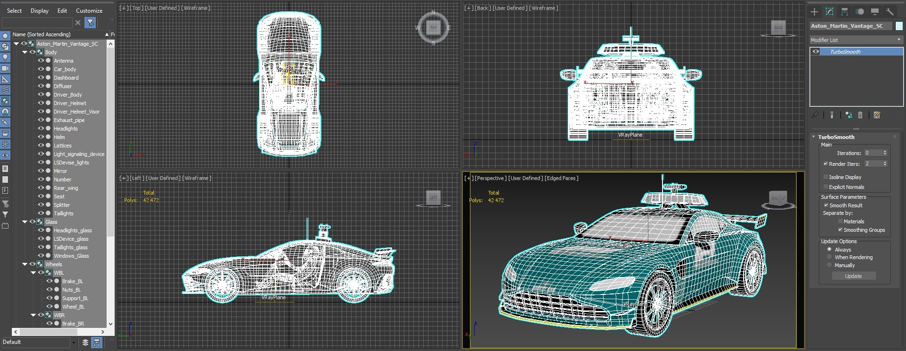Hide the Antenna object via its eye icon
906x351 pixels.
click(41, 61)
